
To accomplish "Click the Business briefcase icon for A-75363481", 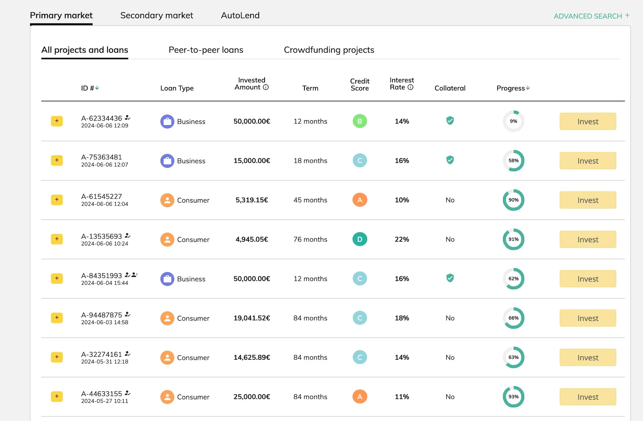I will pos(167,161).
